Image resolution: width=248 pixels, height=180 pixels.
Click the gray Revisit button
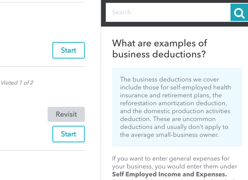coord(66,114)
